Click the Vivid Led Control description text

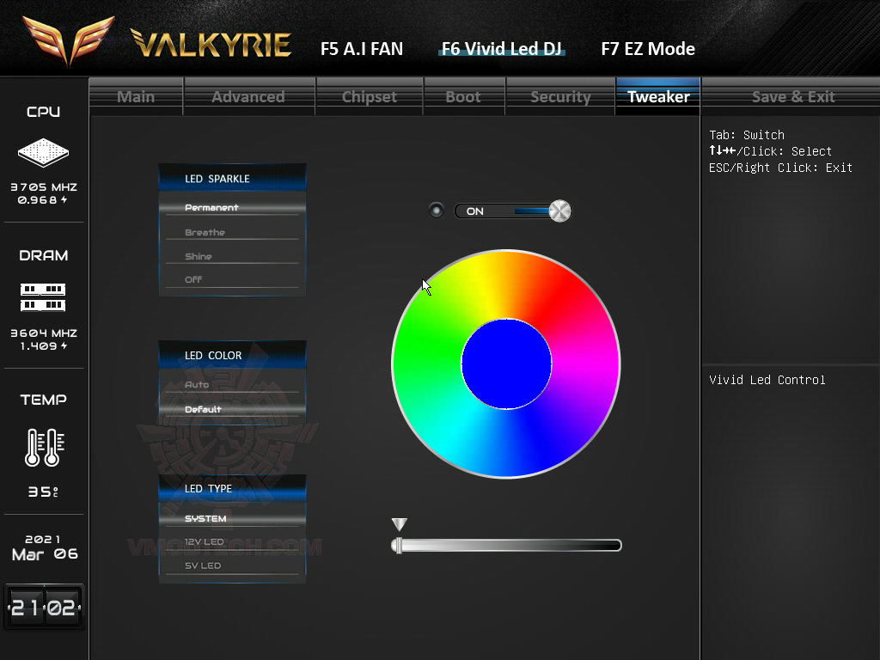pos(767,380)
